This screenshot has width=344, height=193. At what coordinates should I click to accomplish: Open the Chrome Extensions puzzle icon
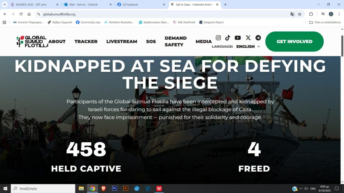click(x=311, y=14)
